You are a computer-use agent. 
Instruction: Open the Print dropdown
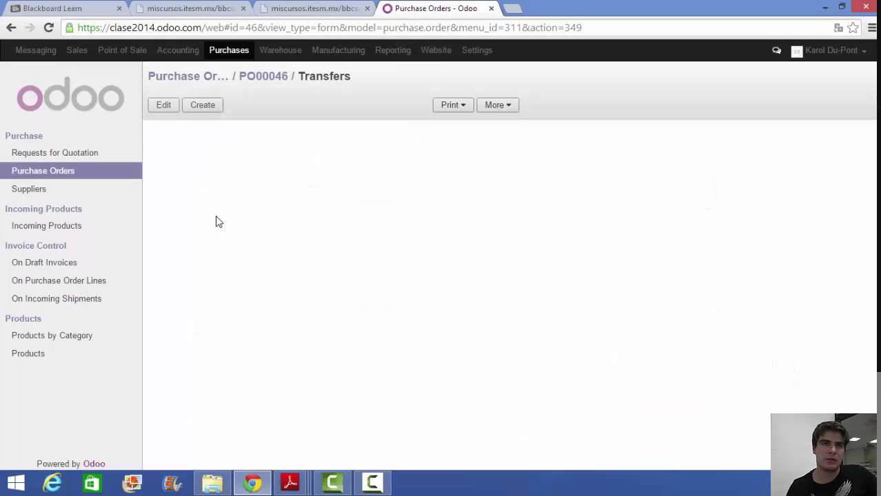click(453, 105)
